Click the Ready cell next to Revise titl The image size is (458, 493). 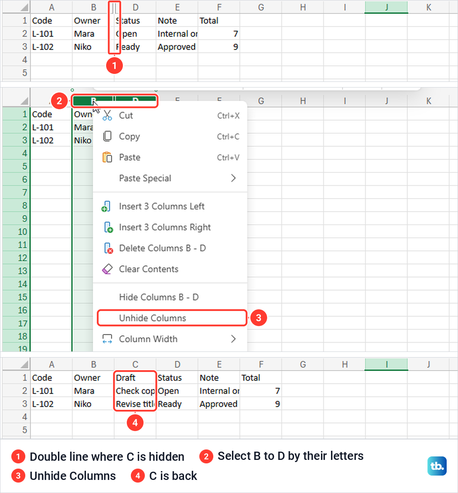pyautogui.click(x=177, y=404)
